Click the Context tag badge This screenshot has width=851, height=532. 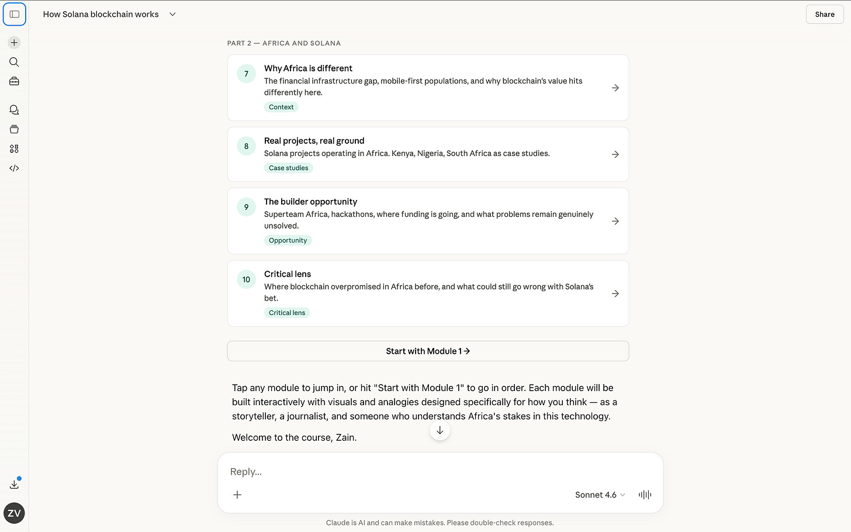tap(281, 107)
